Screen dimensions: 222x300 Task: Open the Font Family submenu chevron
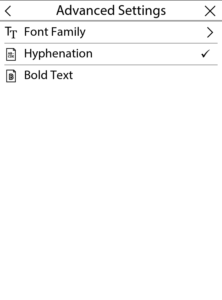(210, 33)
